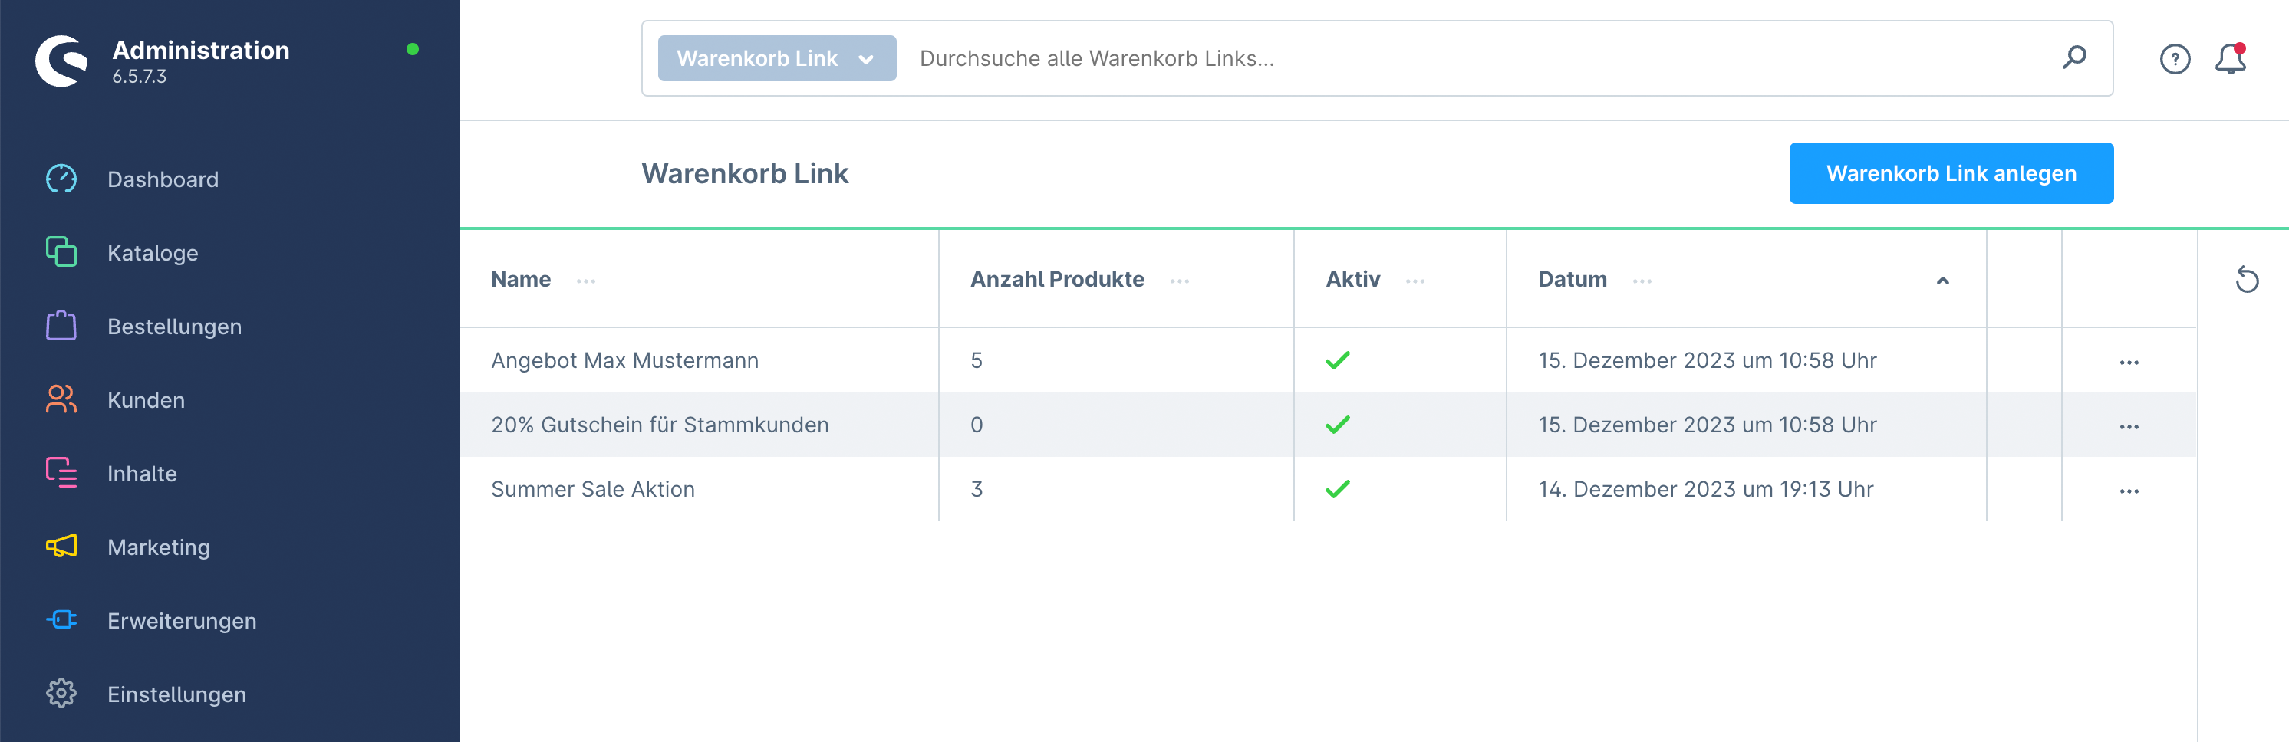Sort by Datum column header
Image resolution: width=2289 pixels, height=742 pixels.
coord(1572,280)
